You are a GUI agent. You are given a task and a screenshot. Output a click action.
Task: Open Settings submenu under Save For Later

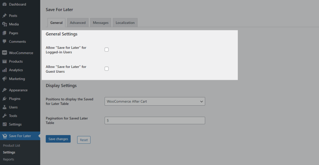(9, 152)
